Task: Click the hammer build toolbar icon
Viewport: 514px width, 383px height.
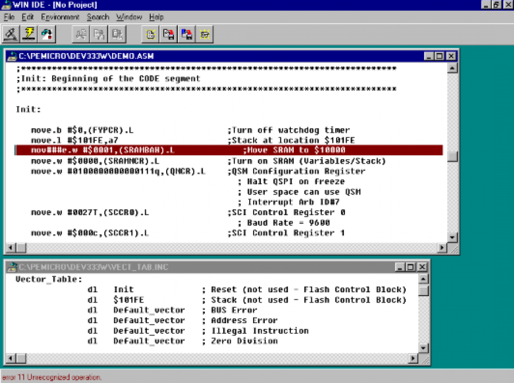Action: [x=11, y=33]
